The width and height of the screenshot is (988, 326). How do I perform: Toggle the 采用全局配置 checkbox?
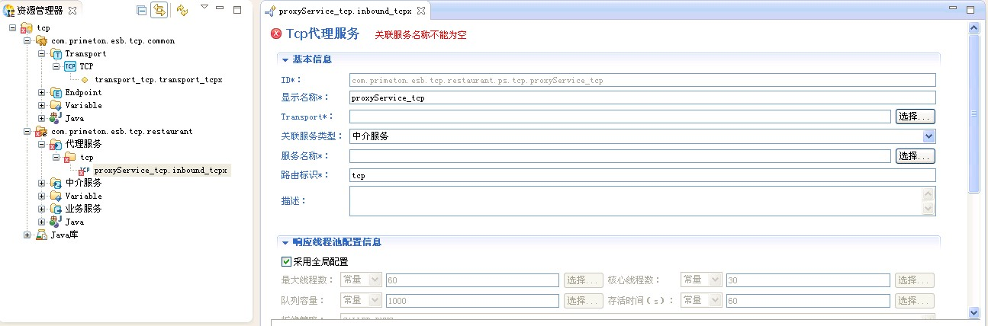(287, 261)
